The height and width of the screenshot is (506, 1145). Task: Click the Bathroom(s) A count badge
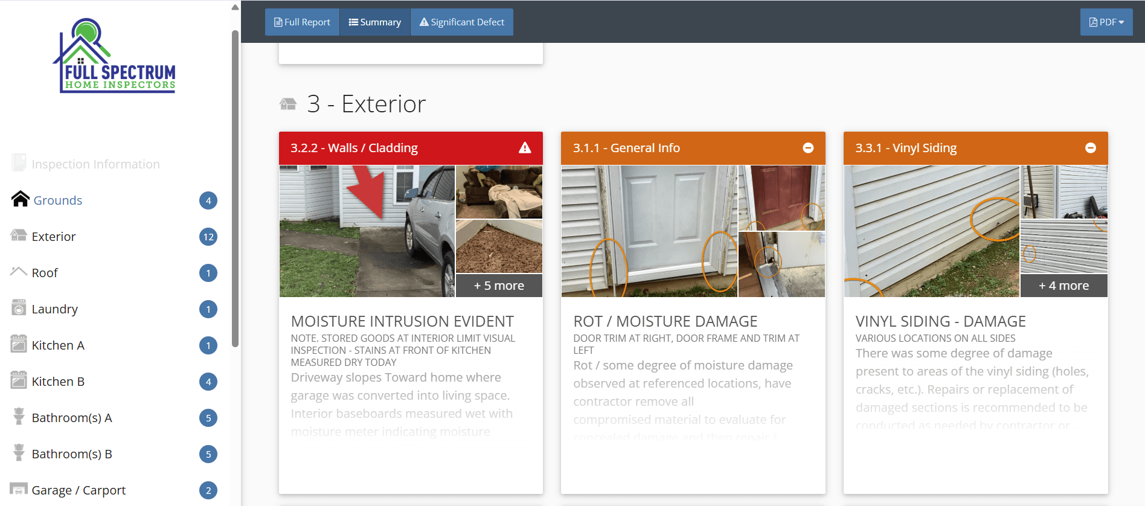point(208,418)
